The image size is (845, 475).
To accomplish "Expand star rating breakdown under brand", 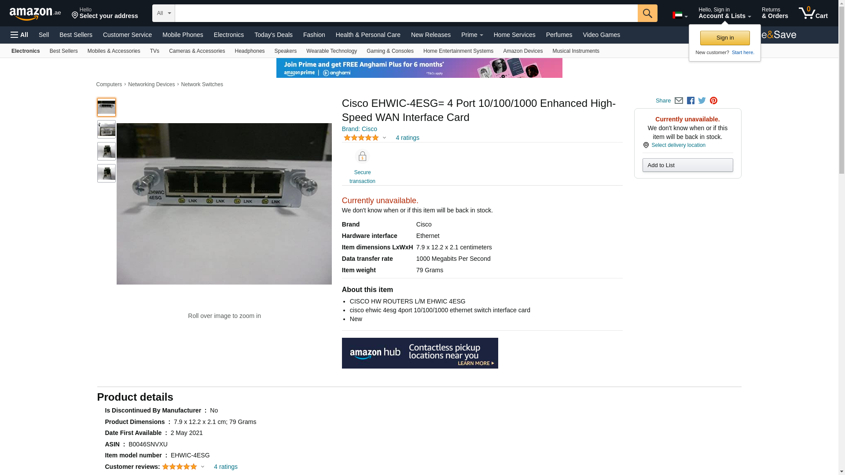I will click(x=365, y=138).
